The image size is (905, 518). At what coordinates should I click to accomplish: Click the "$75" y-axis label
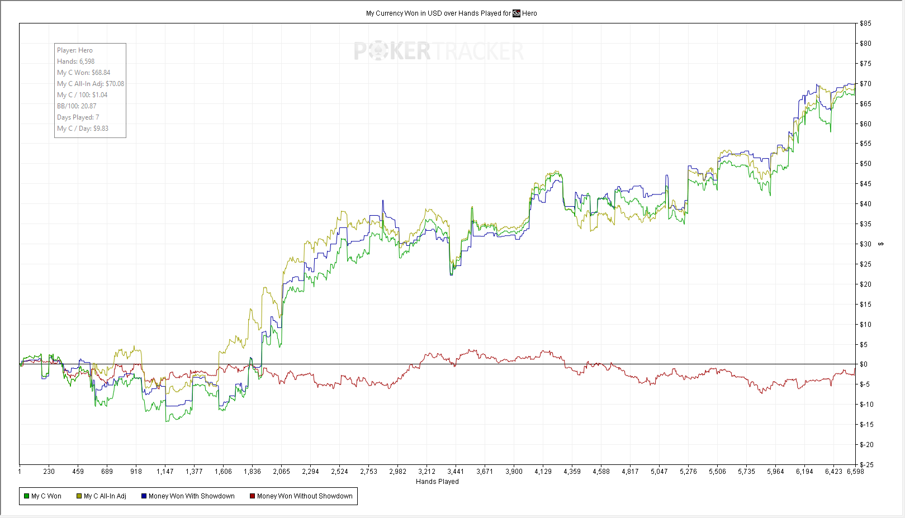tap(865, 64)
